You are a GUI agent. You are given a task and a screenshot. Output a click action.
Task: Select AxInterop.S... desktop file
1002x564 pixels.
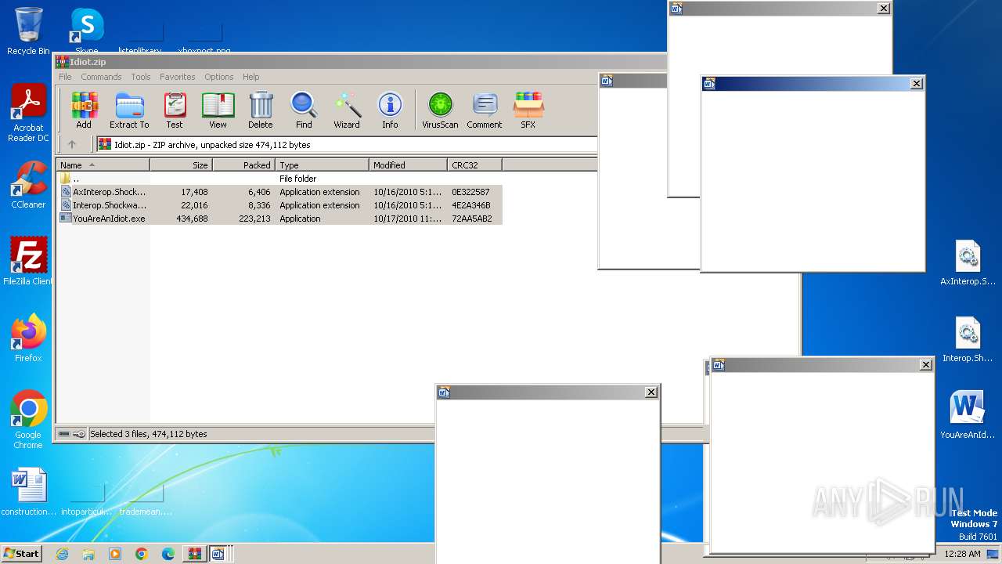pos(968,263)
